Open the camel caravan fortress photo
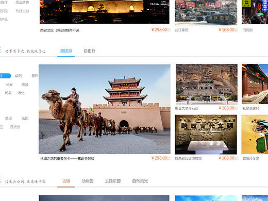 105,109
